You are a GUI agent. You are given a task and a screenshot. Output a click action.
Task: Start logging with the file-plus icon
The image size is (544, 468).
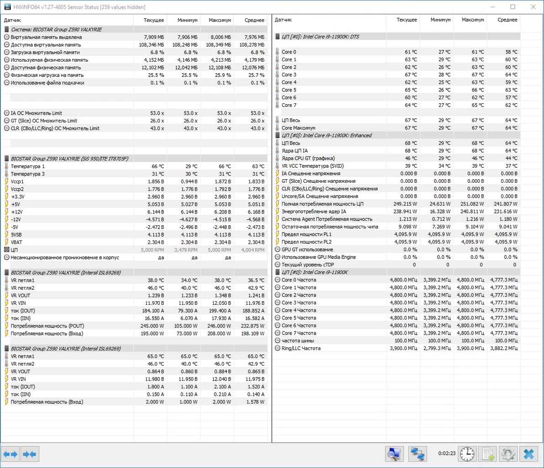pyautogui.click(x=487, y=454)
